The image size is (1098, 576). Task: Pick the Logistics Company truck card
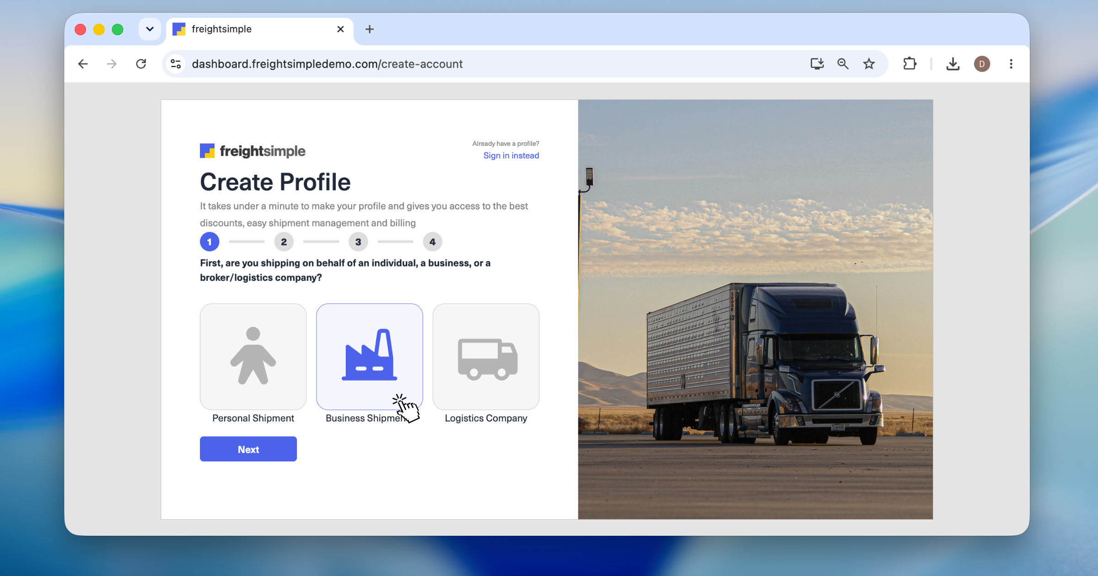coord(486,357)
